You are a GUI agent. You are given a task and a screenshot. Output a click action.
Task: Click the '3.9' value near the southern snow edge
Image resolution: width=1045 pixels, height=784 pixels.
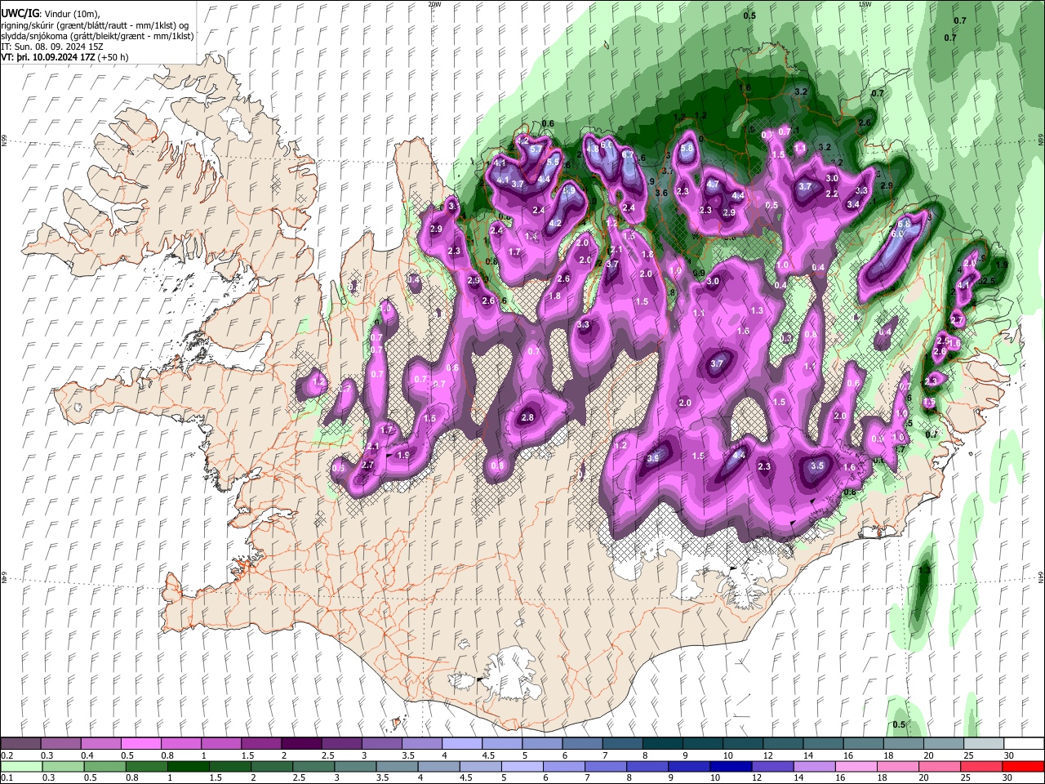pyautogui.click(x=653, y=458)
